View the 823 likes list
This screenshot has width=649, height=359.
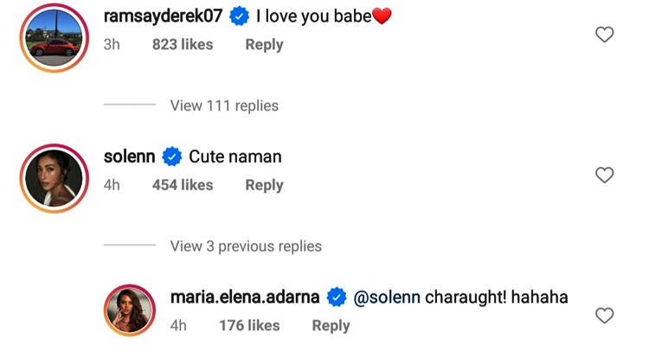coord(183,44)
